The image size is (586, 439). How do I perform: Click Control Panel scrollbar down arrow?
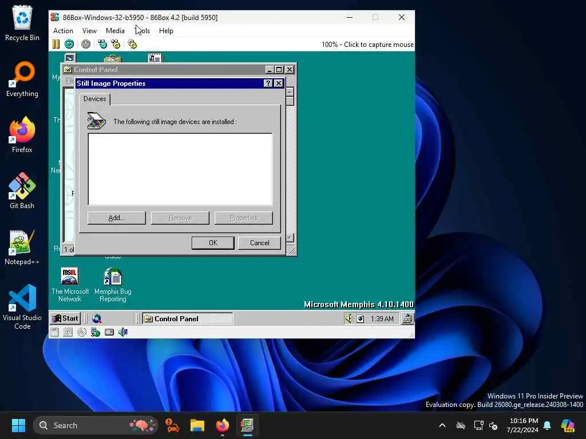click(290, 238)
